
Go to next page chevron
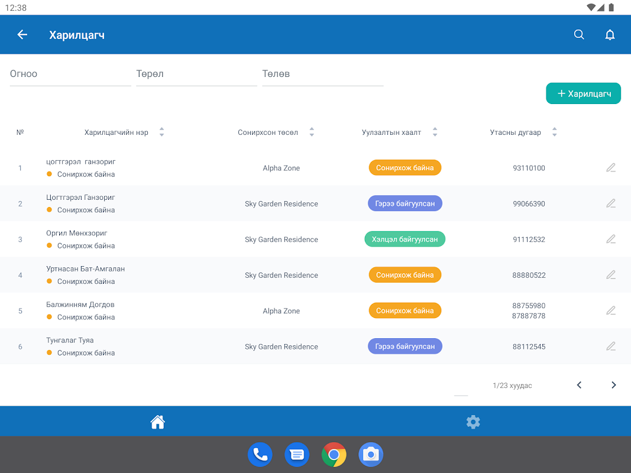coord(613,385)
